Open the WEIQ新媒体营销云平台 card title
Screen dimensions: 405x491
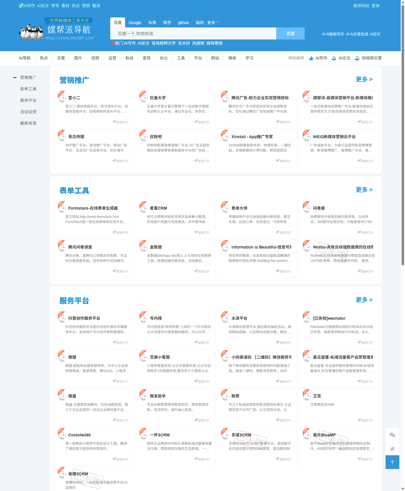tap(334, 137)
